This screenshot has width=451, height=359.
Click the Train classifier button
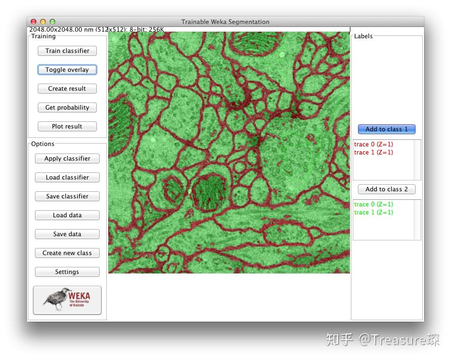(x=67, y=51)
